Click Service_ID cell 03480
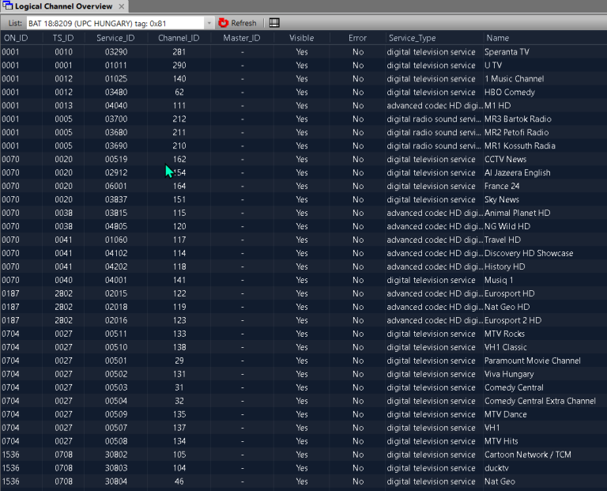 (x=115, y=93)
